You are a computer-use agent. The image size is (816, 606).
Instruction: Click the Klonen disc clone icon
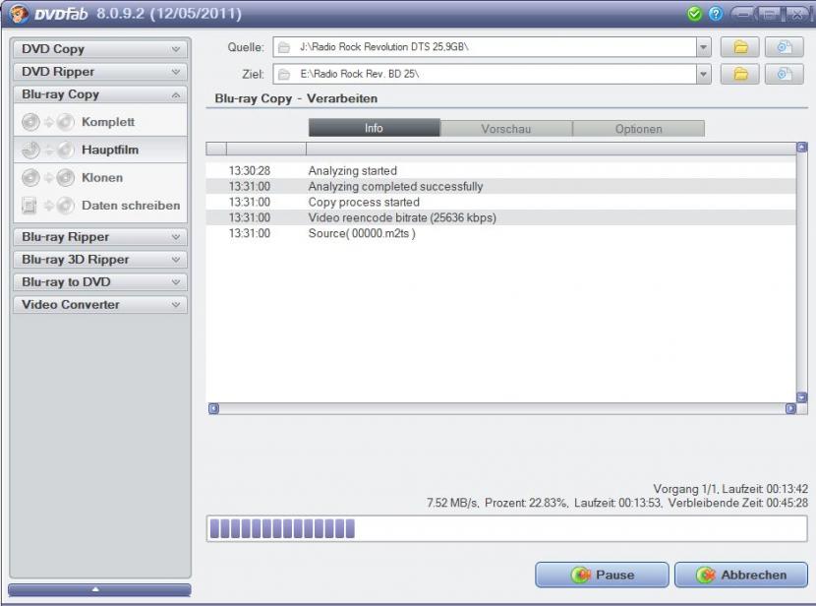pos(48,177)
